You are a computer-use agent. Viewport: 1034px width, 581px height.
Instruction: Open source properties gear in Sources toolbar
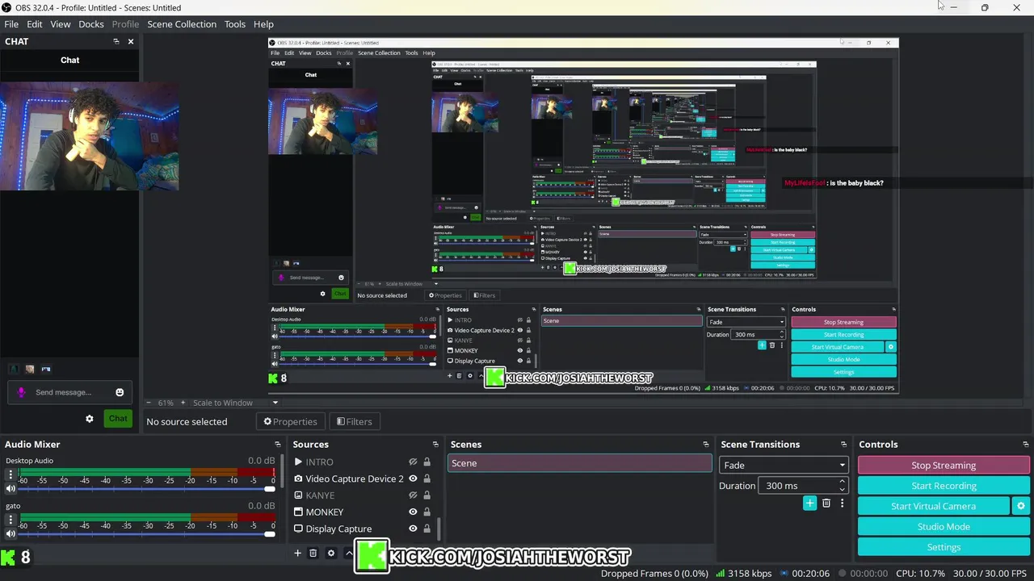pos(330,553)
